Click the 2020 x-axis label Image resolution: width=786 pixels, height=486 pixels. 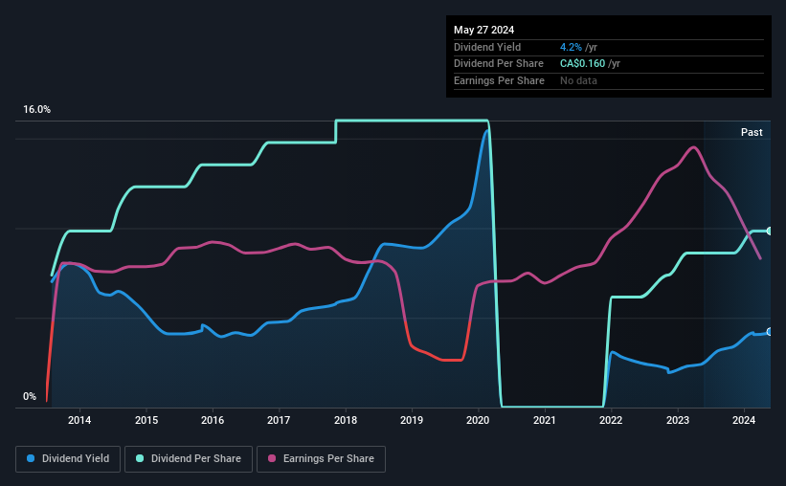point(478,420)
